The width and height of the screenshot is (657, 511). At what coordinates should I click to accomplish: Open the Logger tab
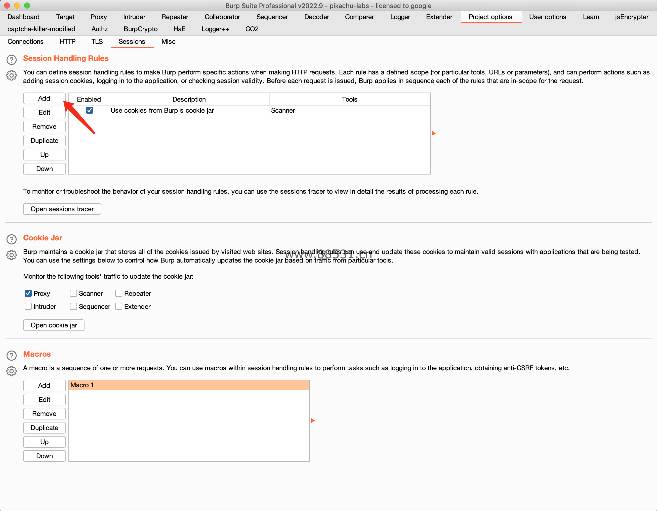point(400,17)
